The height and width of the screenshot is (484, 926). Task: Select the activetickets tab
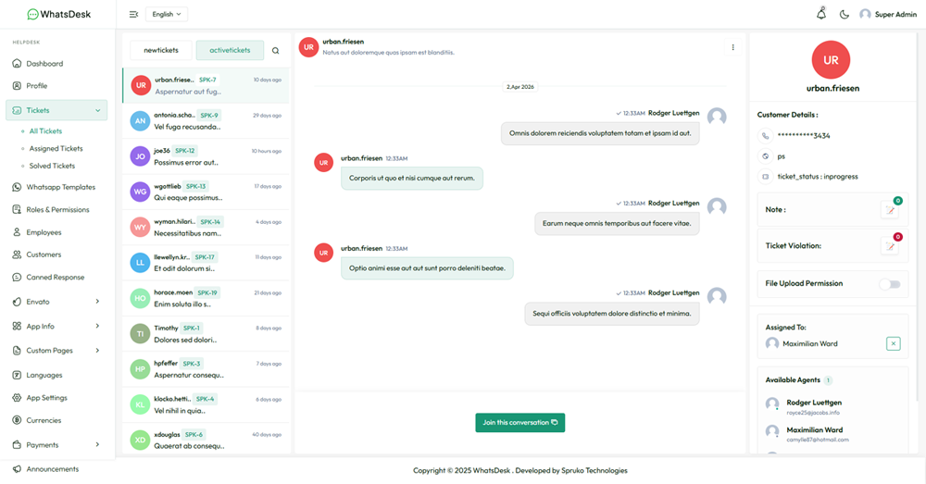tap(230, 50)
